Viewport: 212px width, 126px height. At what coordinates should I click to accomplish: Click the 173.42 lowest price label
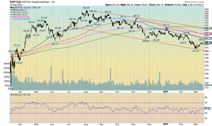click(x=11, y=88)
